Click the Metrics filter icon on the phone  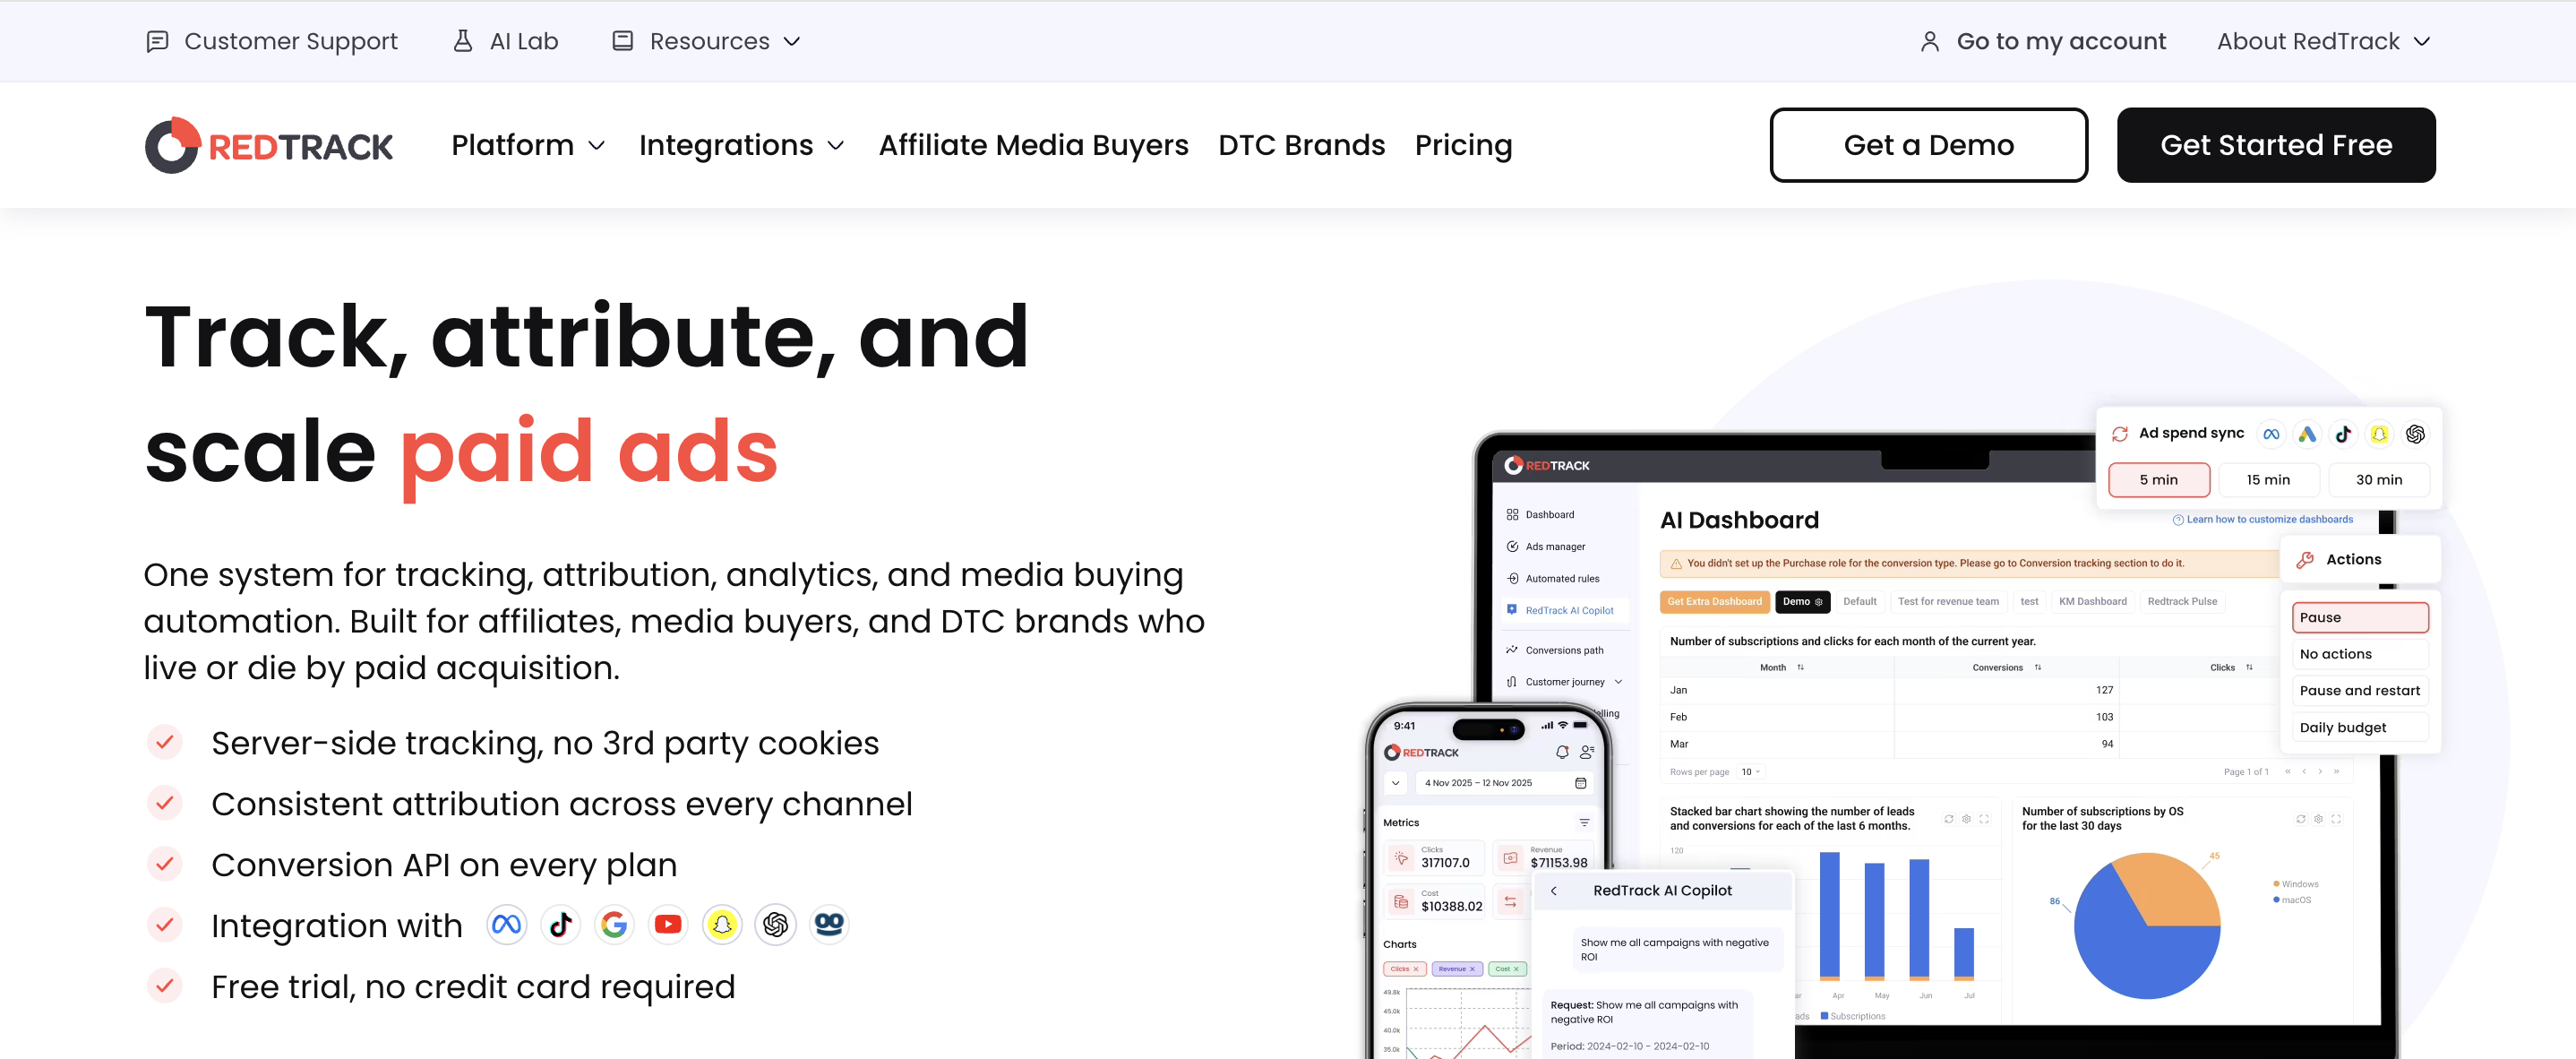tap(1584, 823)
